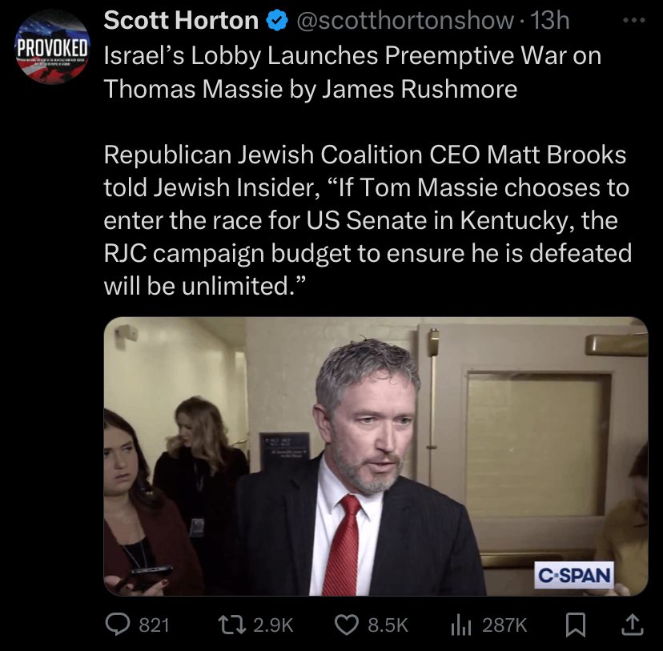663x651 pixels.
Task: Click the C-SPAN logo watermark
Action: 574,575
